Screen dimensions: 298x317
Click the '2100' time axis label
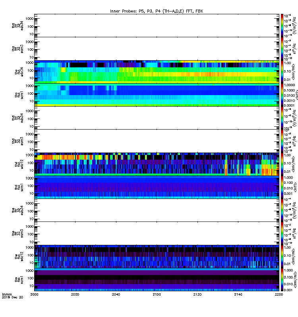157,294
